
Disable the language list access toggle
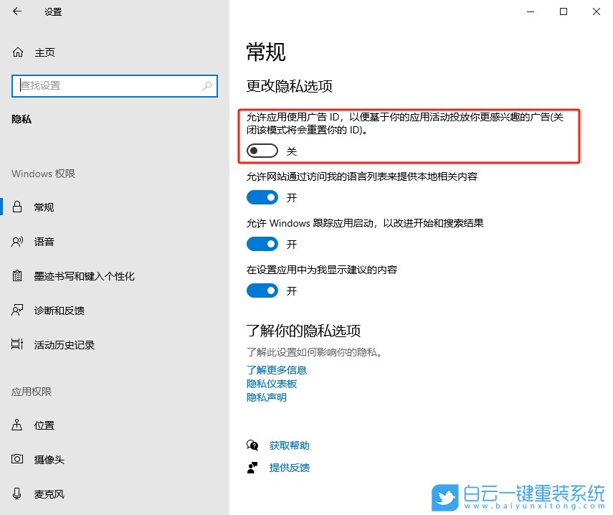[x=262, y=197]
